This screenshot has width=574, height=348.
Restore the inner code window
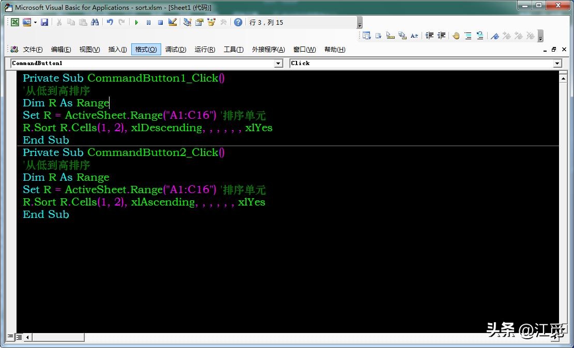553,50
